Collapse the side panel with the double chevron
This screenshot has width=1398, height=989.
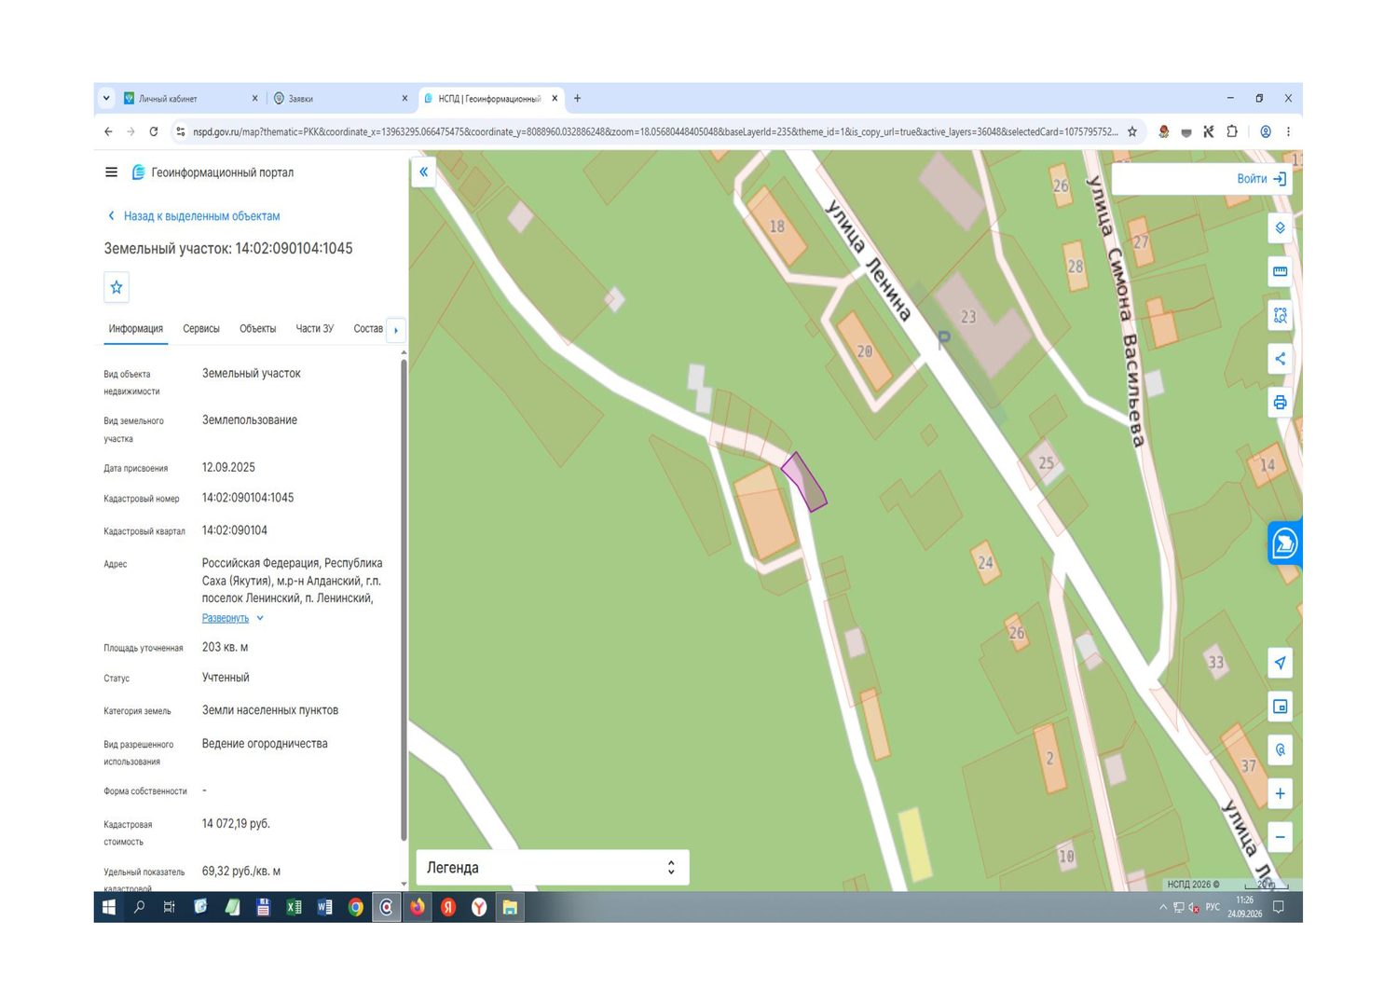423,172
